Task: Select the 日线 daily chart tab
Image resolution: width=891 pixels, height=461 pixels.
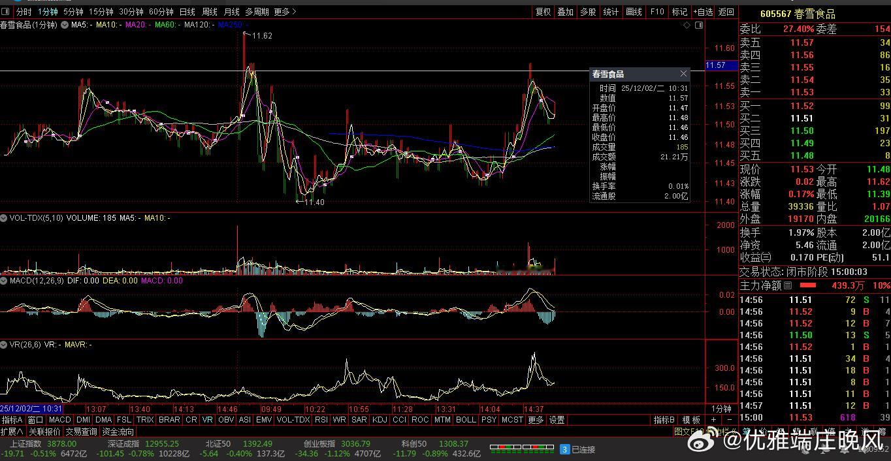Action: pos(187,12)
